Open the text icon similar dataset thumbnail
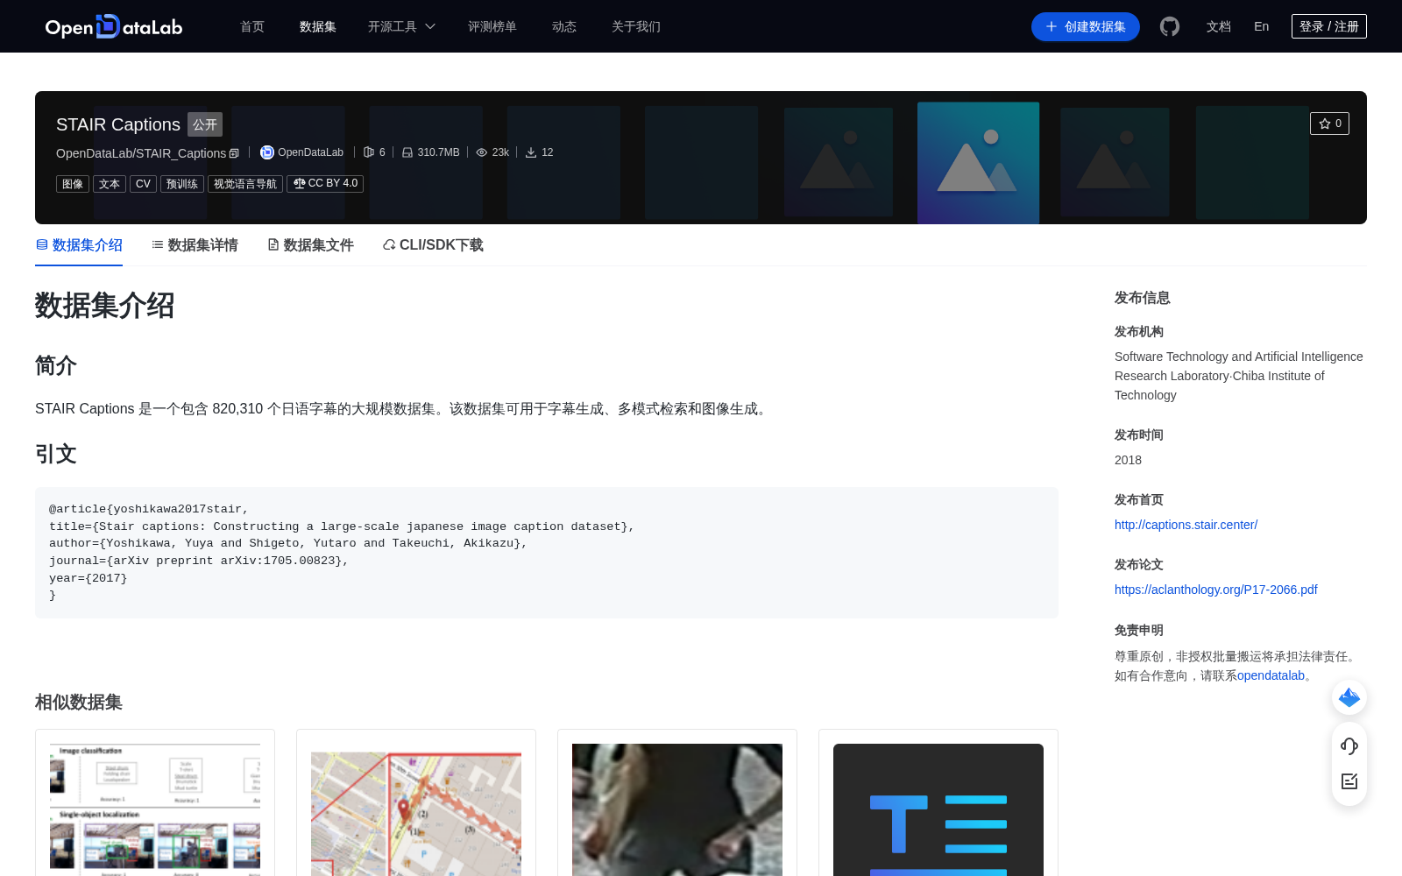1402x876 pixels. point(938,809)
